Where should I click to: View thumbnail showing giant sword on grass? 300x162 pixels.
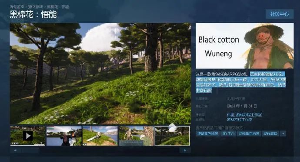[x=100, y=136]
